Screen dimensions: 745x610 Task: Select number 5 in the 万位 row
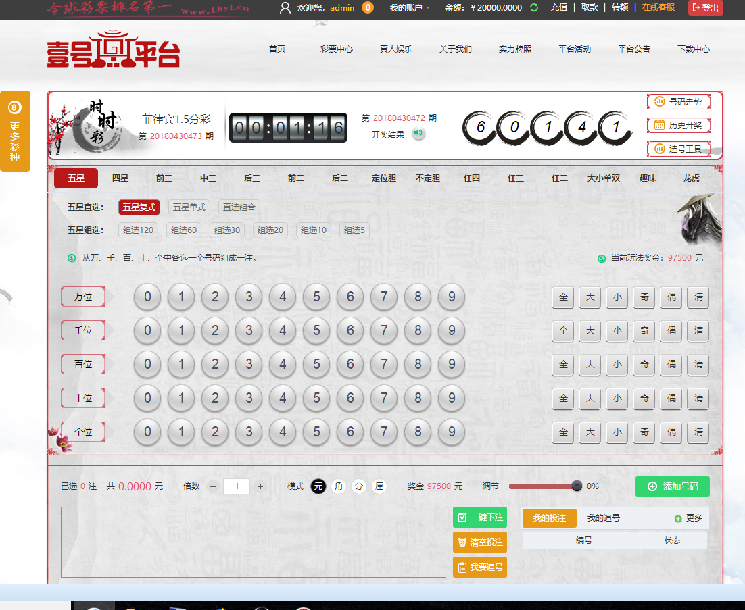click(316, 297)
